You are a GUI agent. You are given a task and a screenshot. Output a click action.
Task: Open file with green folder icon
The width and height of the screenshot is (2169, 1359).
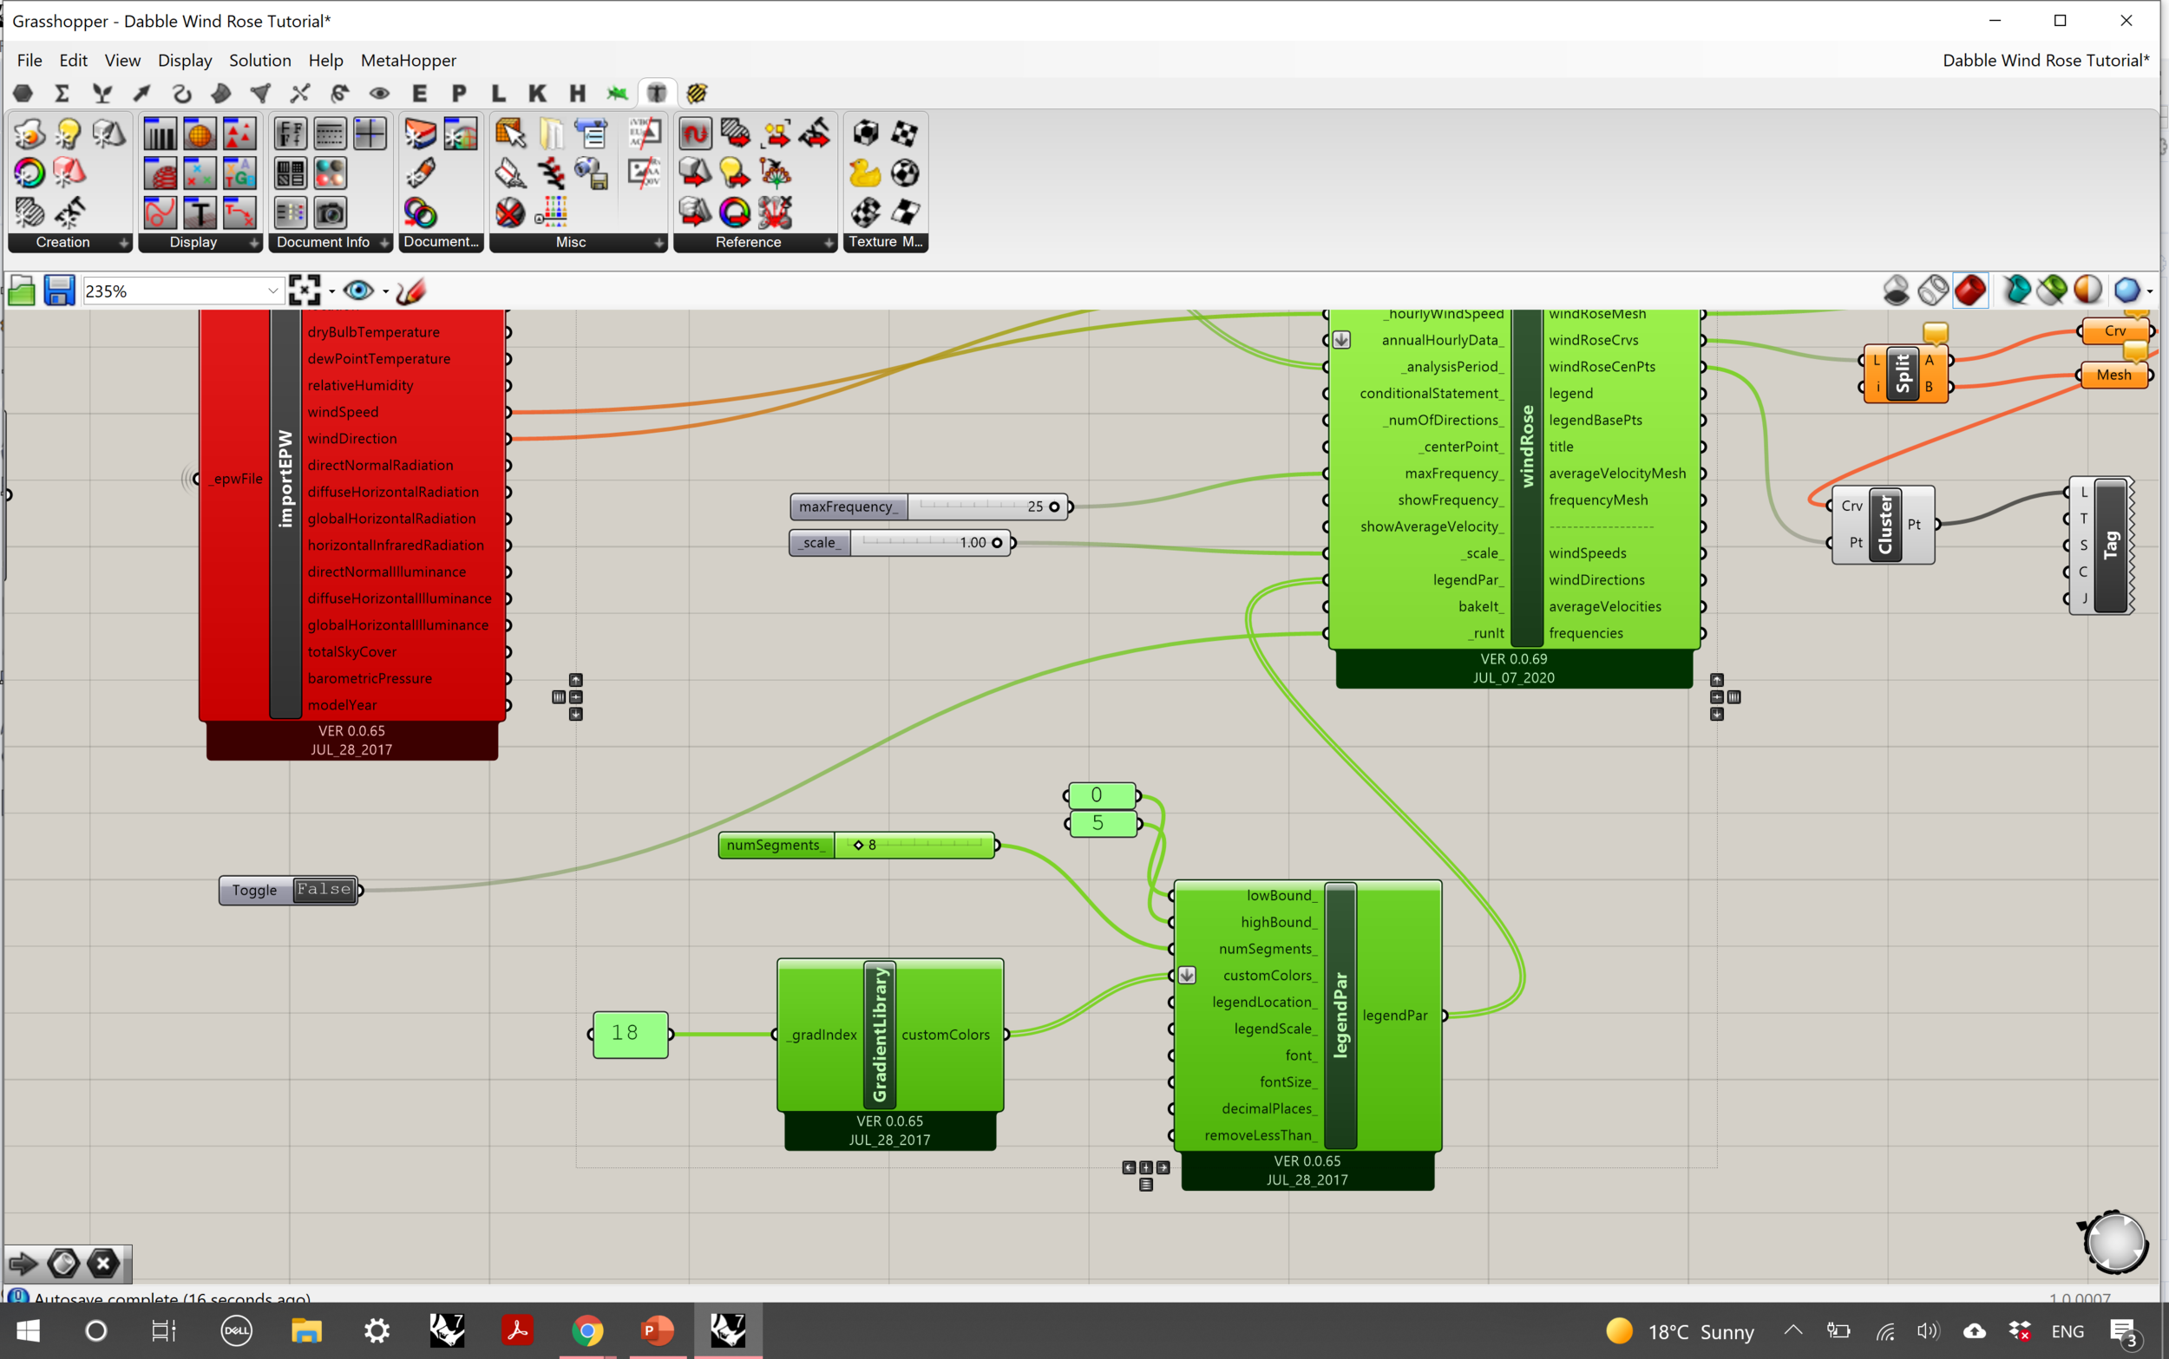[x=22, y=291]
